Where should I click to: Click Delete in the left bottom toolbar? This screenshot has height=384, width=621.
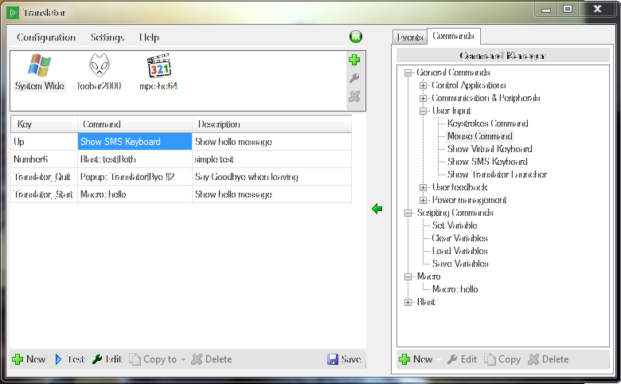[x=212, y=359]
